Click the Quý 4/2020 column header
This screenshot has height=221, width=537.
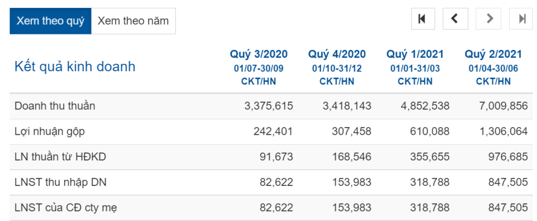point(337,54)
